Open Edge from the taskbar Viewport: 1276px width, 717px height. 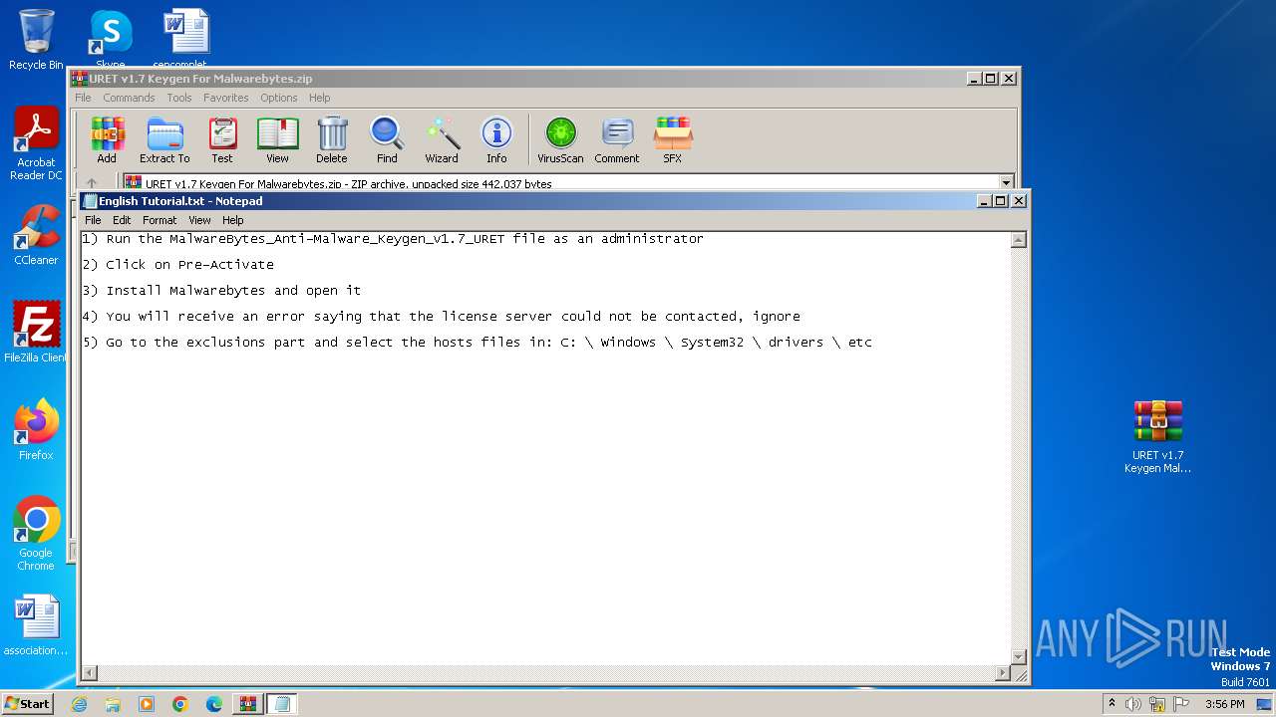pyautogui.click(x=214, y=704)
